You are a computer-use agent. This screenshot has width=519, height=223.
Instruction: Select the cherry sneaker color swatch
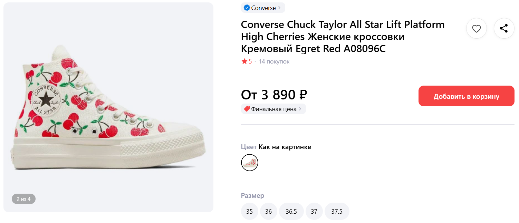tap(249, 163)
